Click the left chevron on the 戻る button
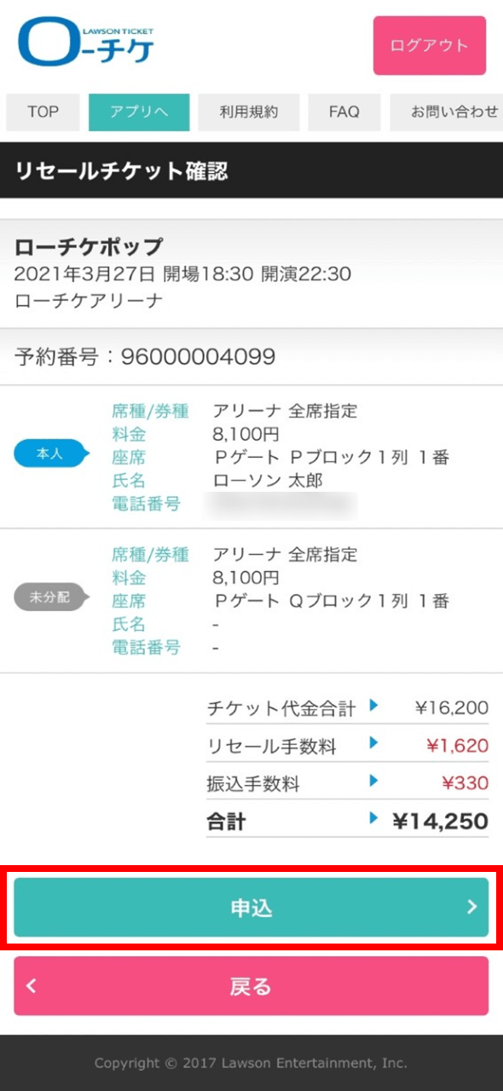The height and width of the screenshot is (1091, 503). 31,985
